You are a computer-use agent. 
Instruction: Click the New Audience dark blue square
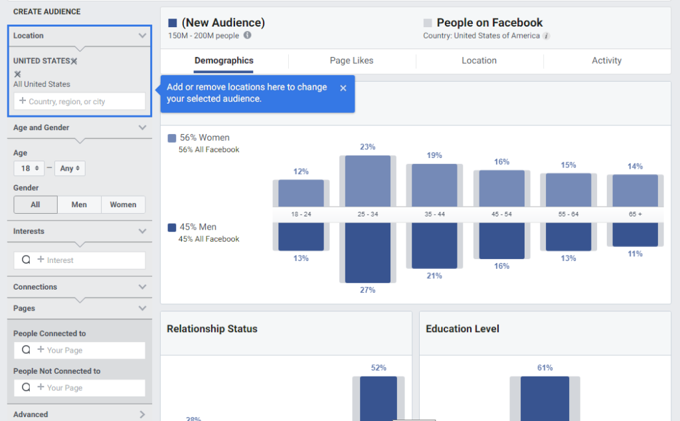coord(173,23)
